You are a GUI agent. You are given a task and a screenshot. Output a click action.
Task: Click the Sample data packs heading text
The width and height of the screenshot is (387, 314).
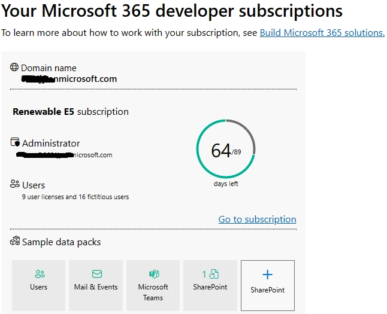(61, 242)
